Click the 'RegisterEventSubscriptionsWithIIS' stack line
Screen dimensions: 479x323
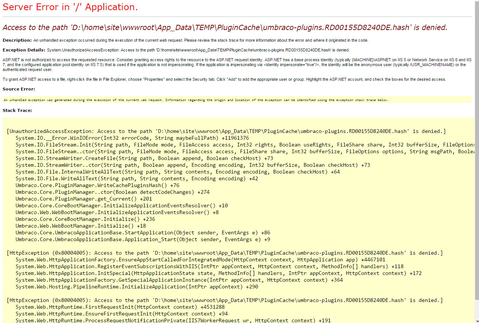coord(209,266)
